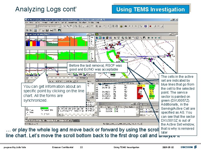Click the globe icon in Map toolbar
Screen dimensions: 201x150
pyautogui.click(x=104, y=38)
